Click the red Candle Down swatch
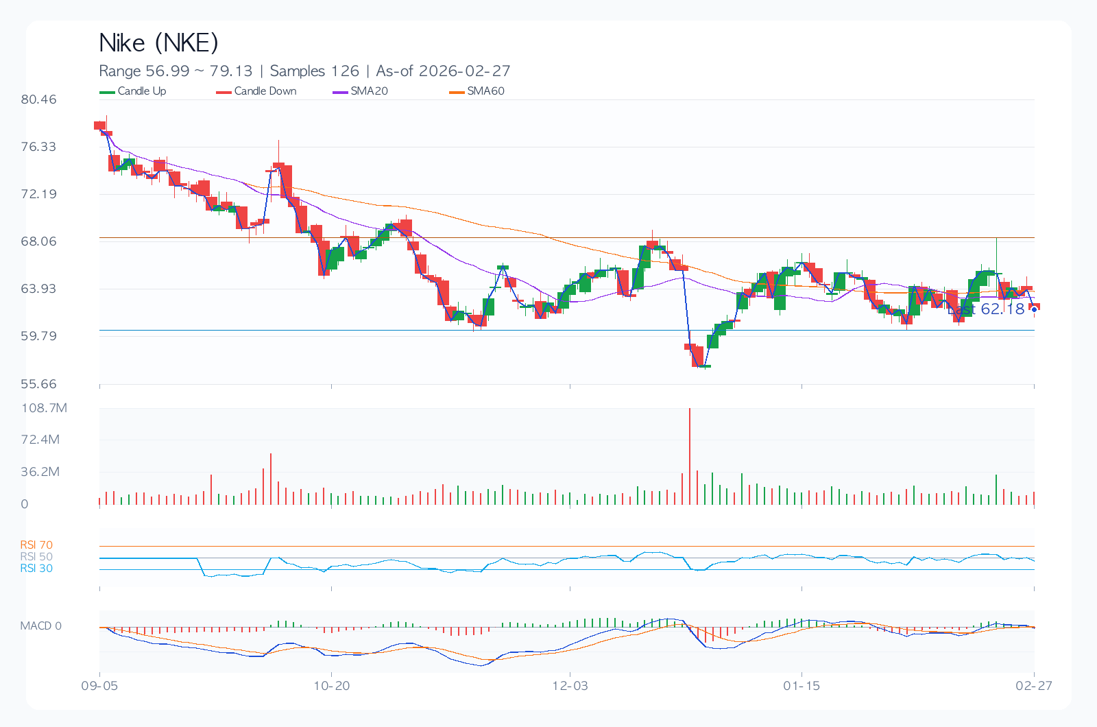This screenshot has width=1097, height=727. coord(224,92)
